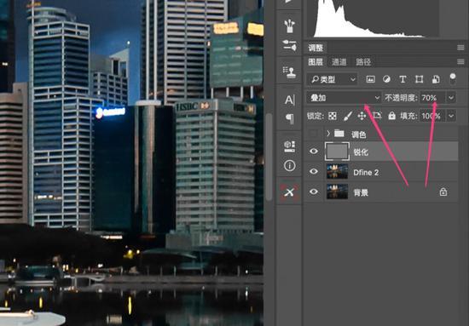Select the 调整 panel tab
The image size is (469, 326).
316,48
